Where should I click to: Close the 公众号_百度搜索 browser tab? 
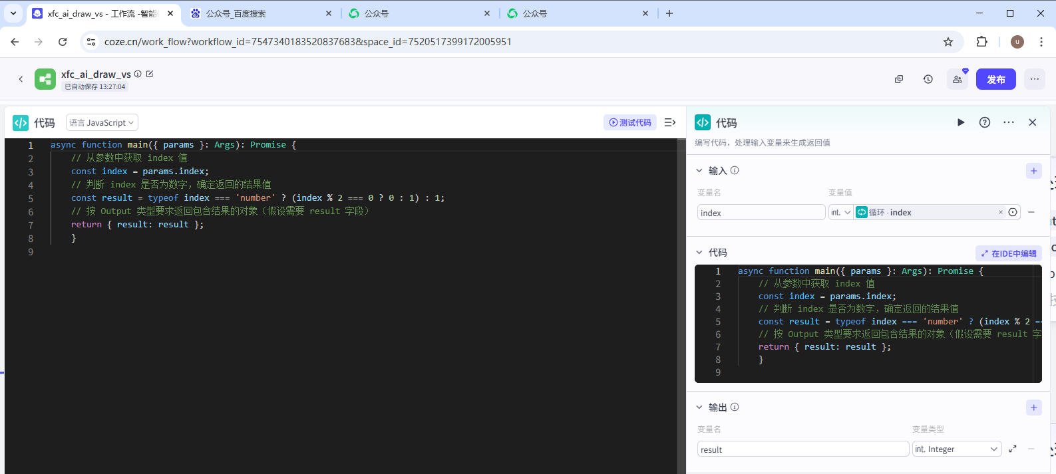[x=329, y=13]
